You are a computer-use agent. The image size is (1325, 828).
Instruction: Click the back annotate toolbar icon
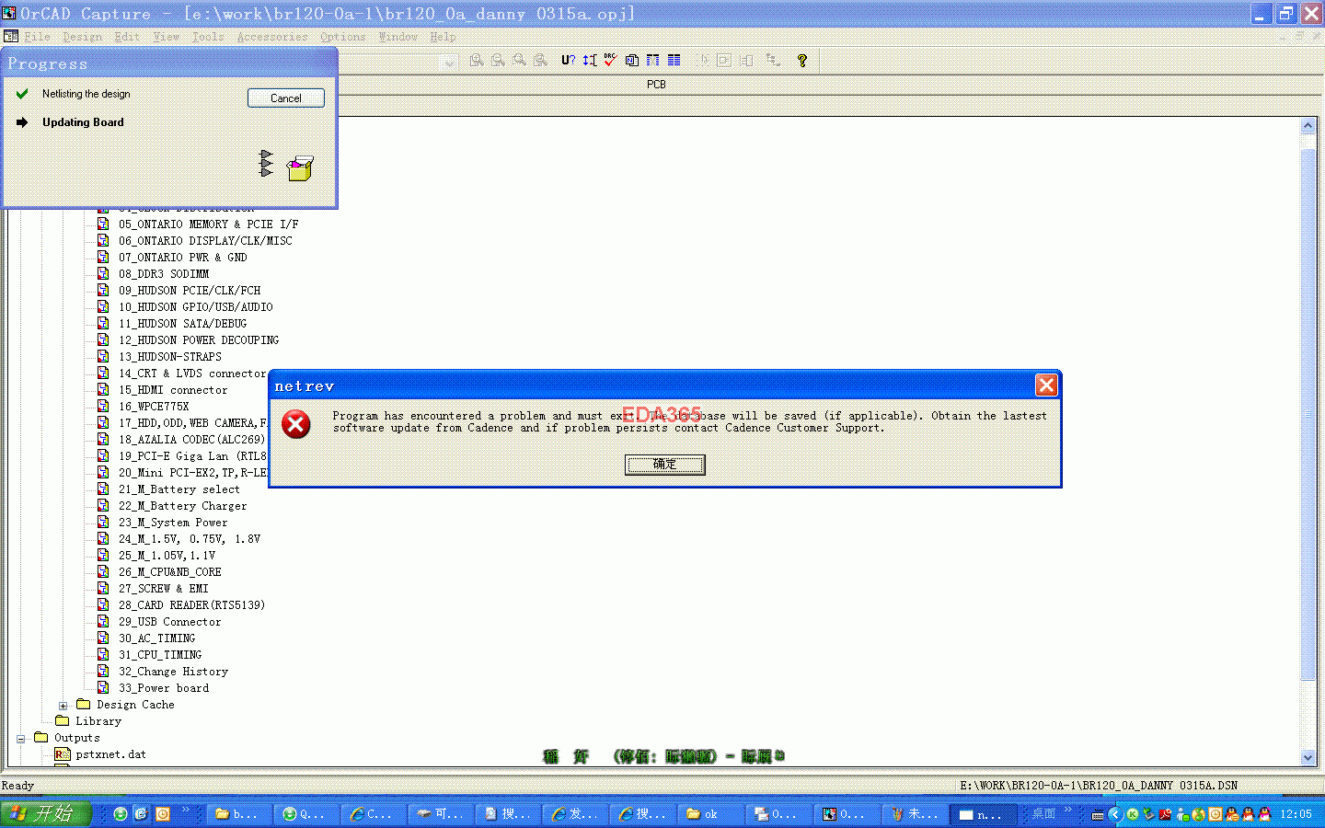(x=590, y=60)
